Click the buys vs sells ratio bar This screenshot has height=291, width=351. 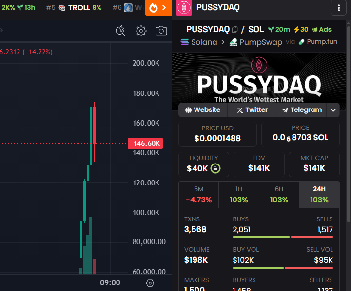click(x=283, y=237)
